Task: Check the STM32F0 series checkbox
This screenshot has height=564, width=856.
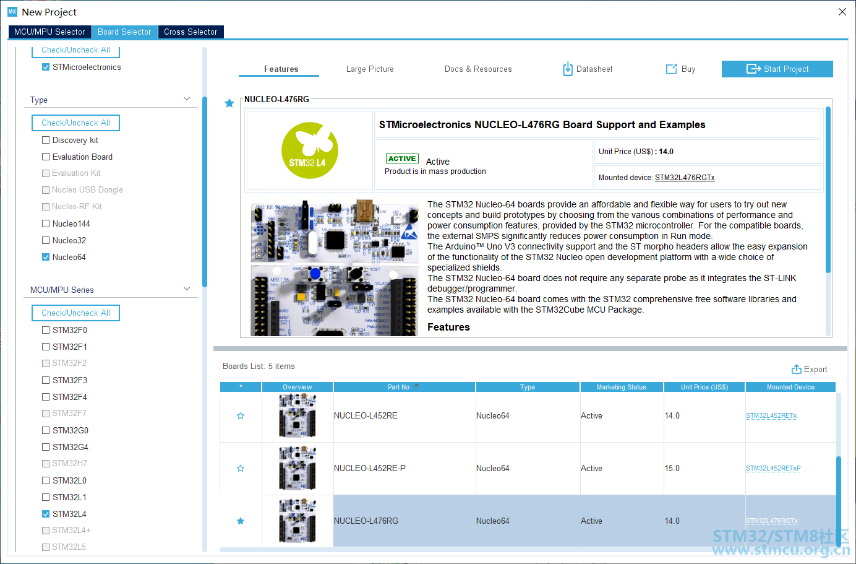Action: pyautogui.click(x=46, y=330)
